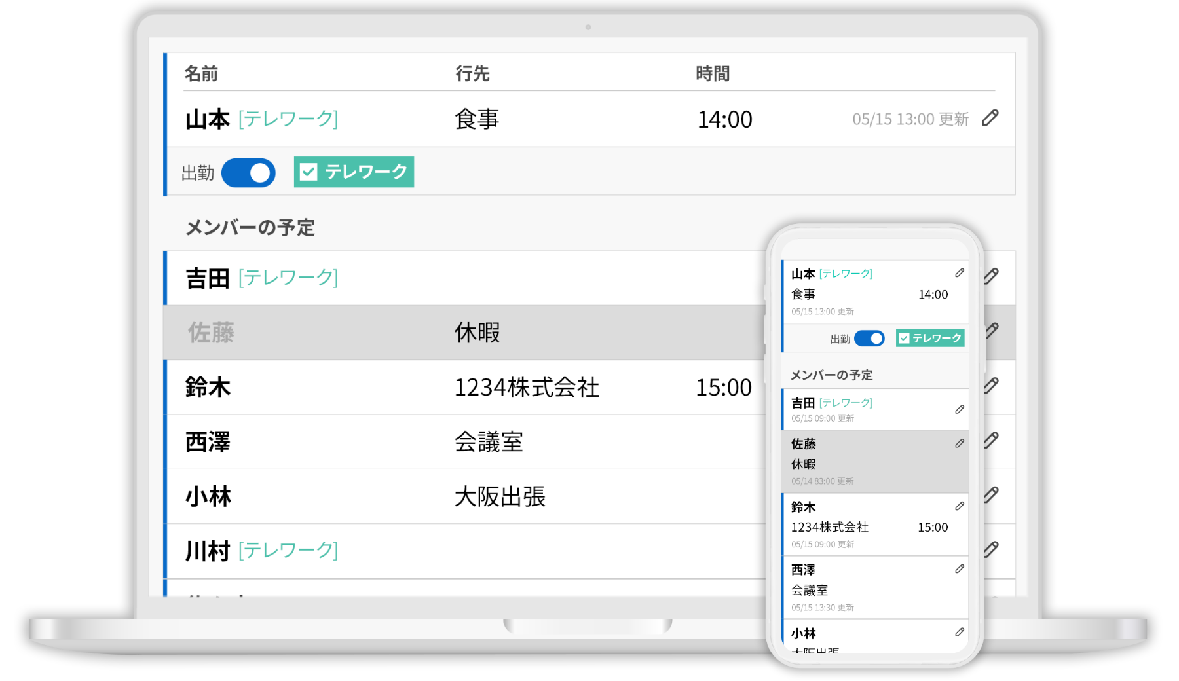Viewport: 1179px width, 681px height.
Task: Click the メンバーの予定 heading on the phone
Action: click(832, 375)
